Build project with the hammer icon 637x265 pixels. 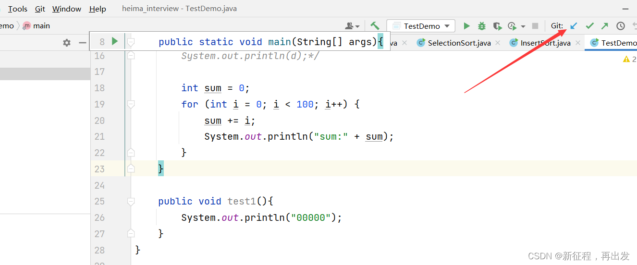coord(375,26)
